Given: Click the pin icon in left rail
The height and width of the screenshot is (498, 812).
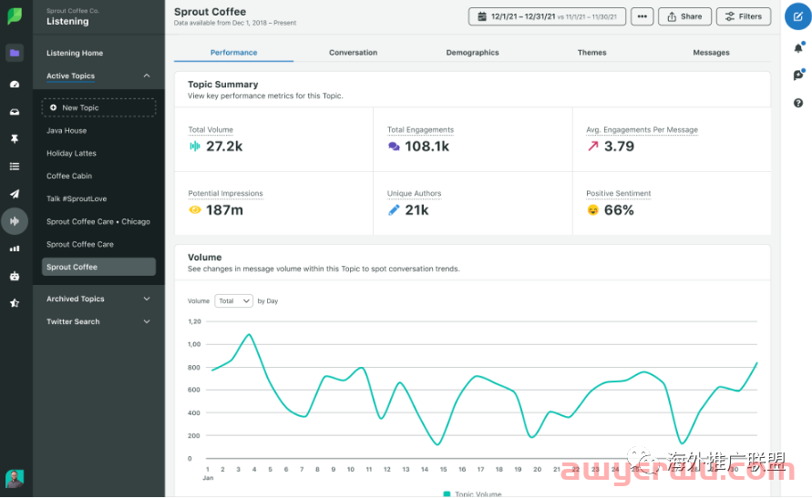Looking at the screenshot, I should tap(15, 139).
